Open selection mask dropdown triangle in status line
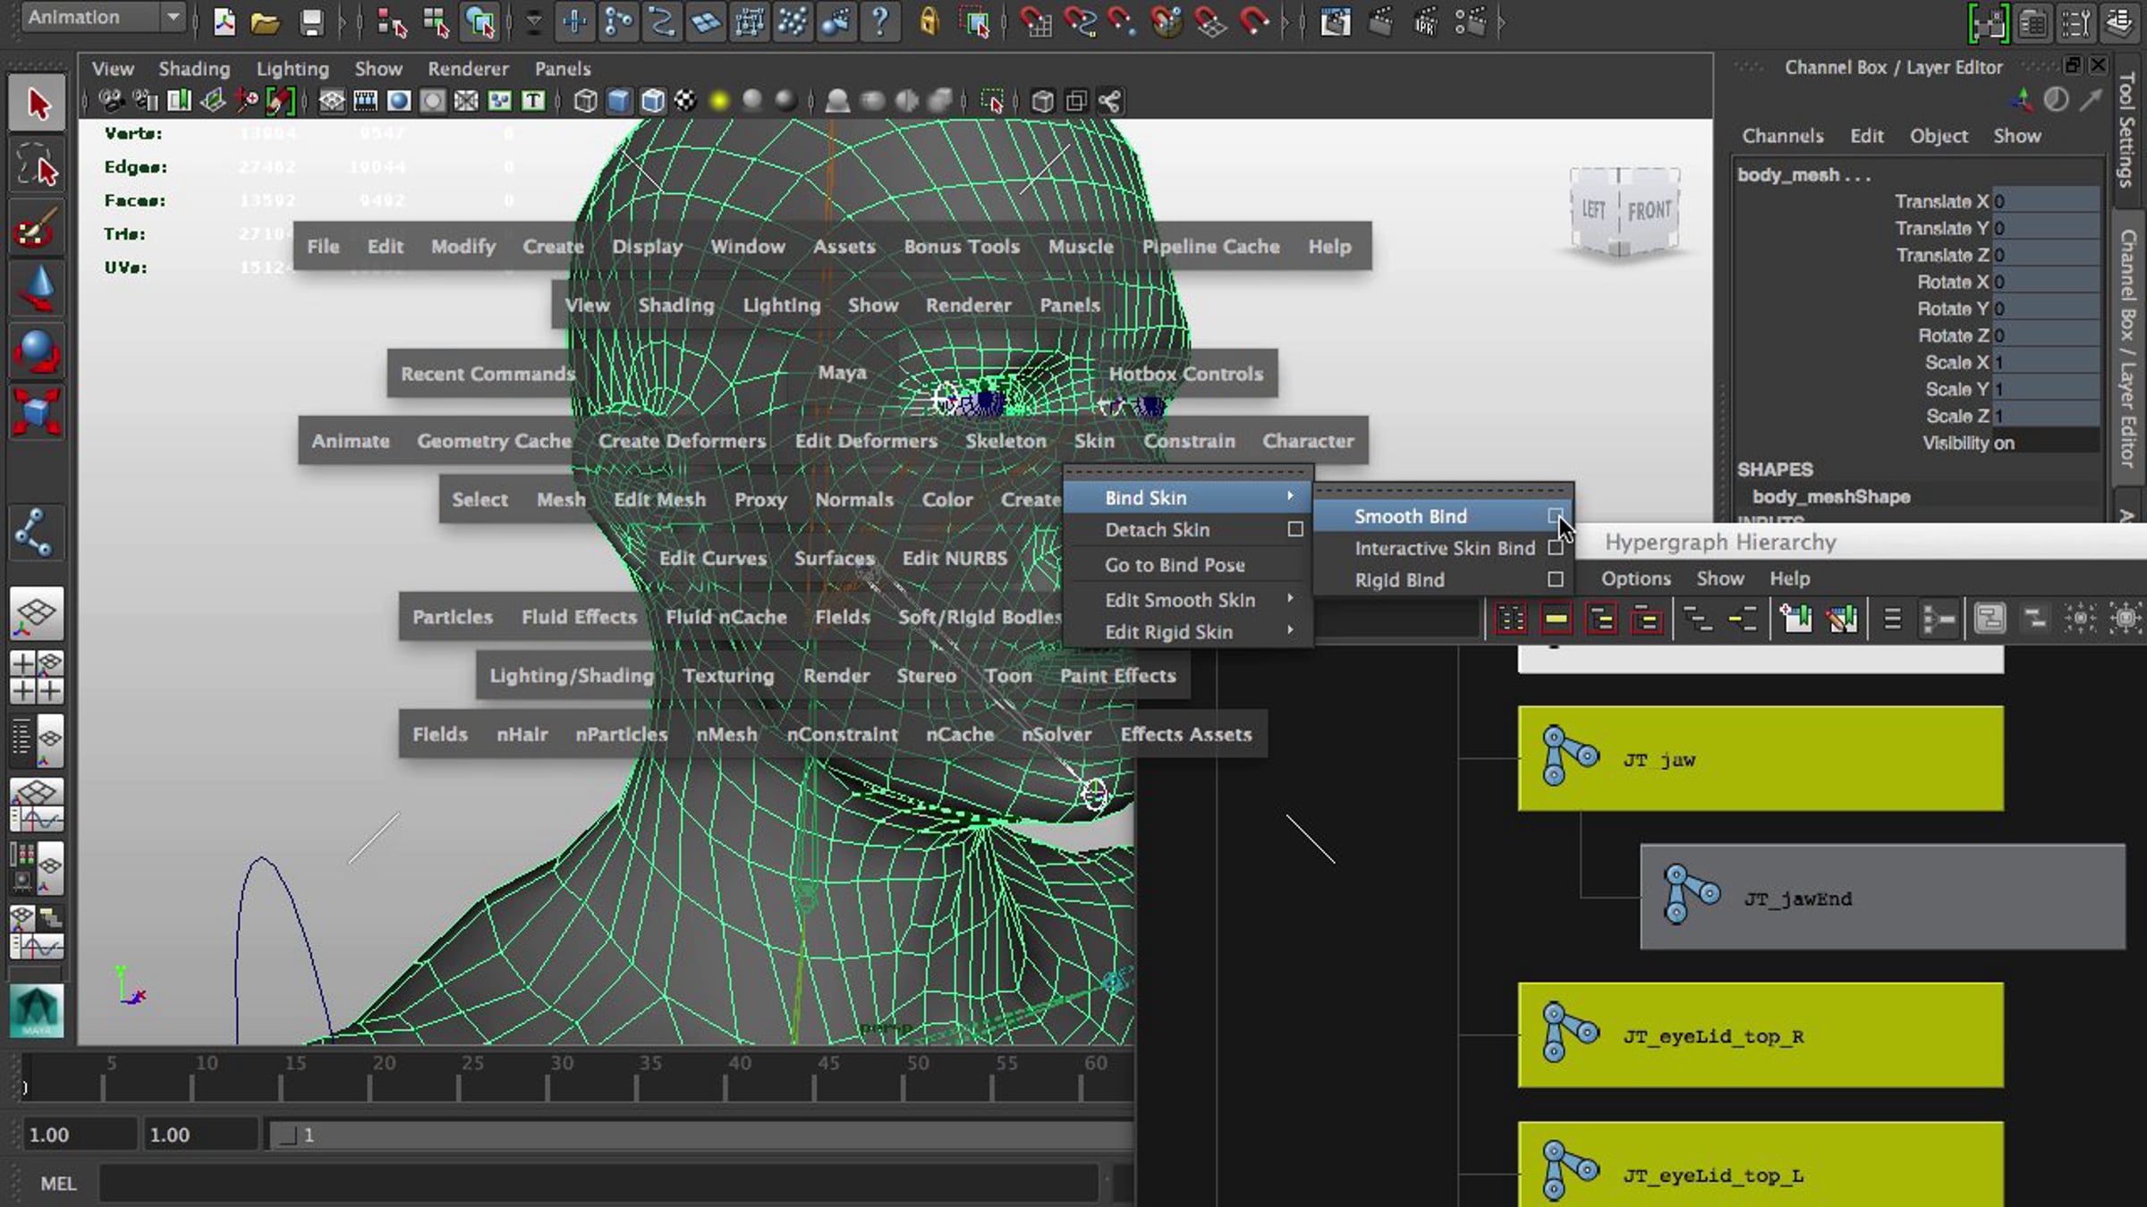The width and height of the screenshot is (2147, 1207). (x=533, y=21)
